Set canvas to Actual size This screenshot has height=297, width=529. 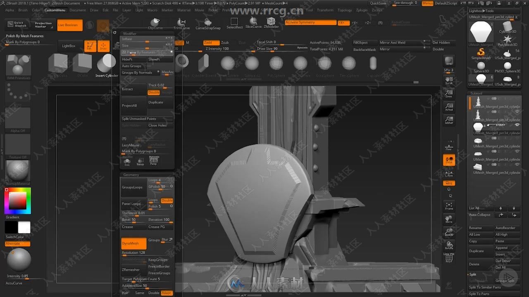click(x=449, y=107)
